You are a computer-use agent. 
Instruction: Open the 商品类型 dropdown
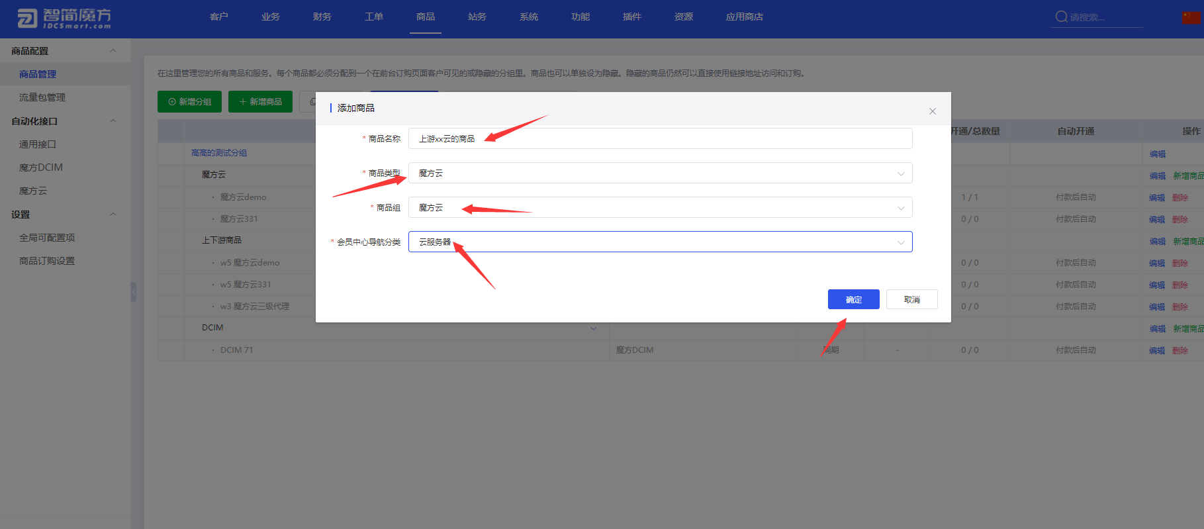coord(660,173)
